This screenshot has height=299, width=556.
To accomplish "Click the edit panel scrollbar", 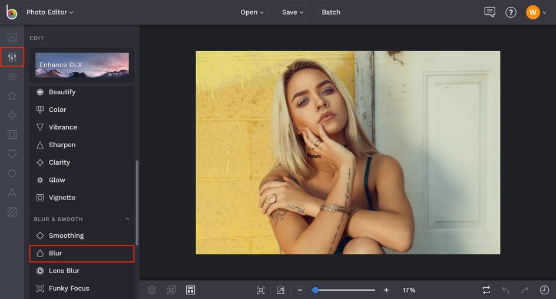I will click(137, 203).
